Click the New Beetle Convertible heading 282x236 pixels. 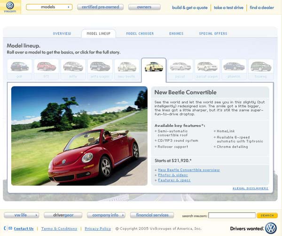tap(186, 92)
